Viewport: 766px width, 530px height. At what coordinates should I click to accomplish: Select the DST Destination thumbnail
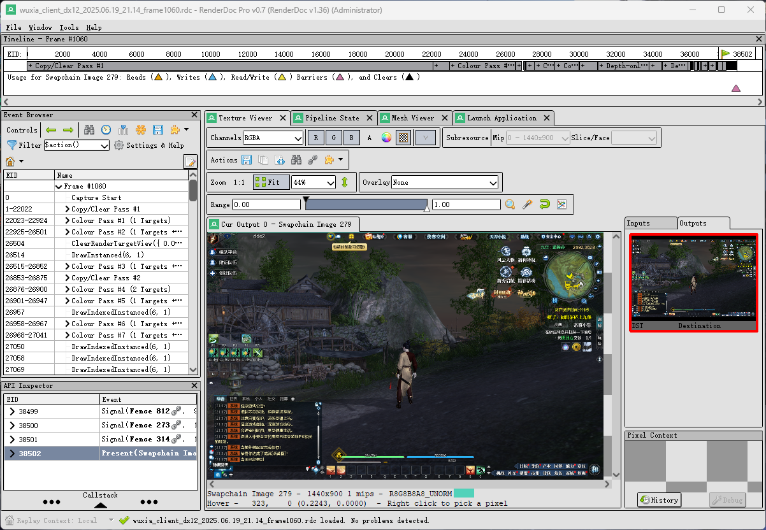(x=693, y=282)
